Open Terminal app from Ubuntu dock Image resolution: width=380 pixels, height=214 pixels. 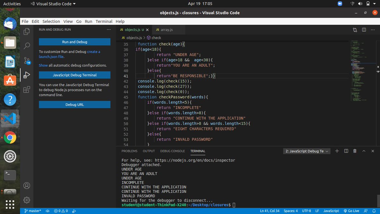click(10, 175)
